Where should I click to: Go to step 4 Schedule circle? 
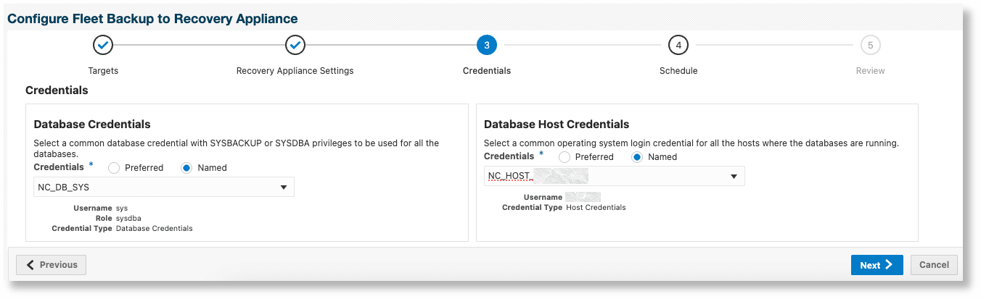tap(678, 46)
